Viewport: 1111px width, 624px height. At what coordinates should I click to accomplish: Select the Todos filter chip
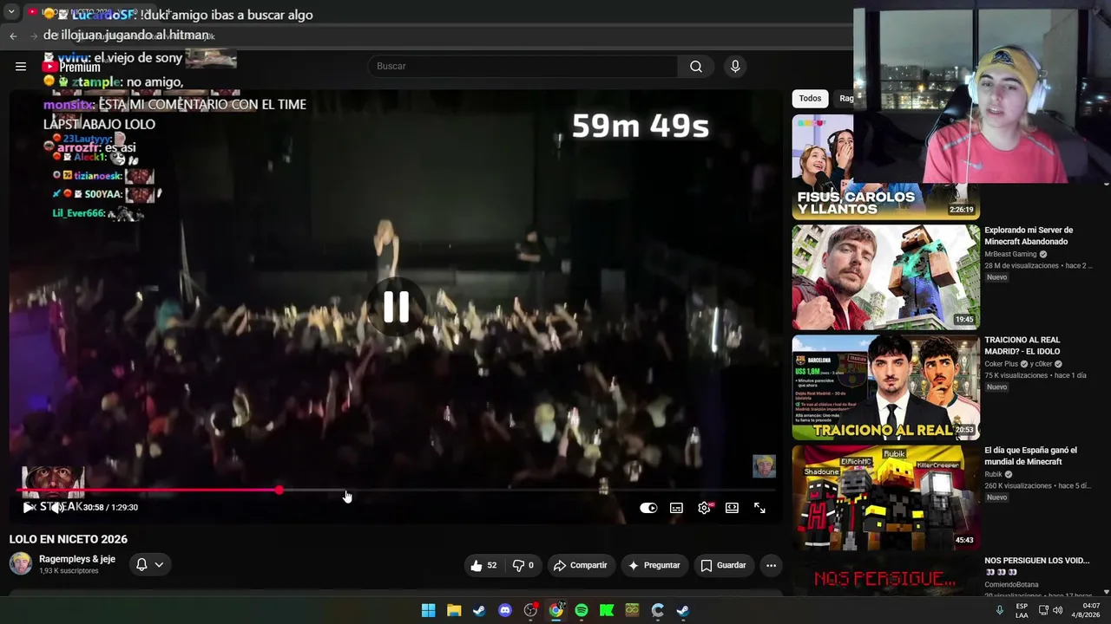(x=810, y=98)
